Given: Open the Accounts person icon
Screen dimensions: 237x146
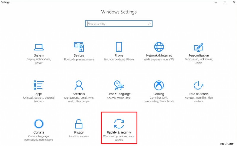Looking at the screenshot, I should point(79,85).
